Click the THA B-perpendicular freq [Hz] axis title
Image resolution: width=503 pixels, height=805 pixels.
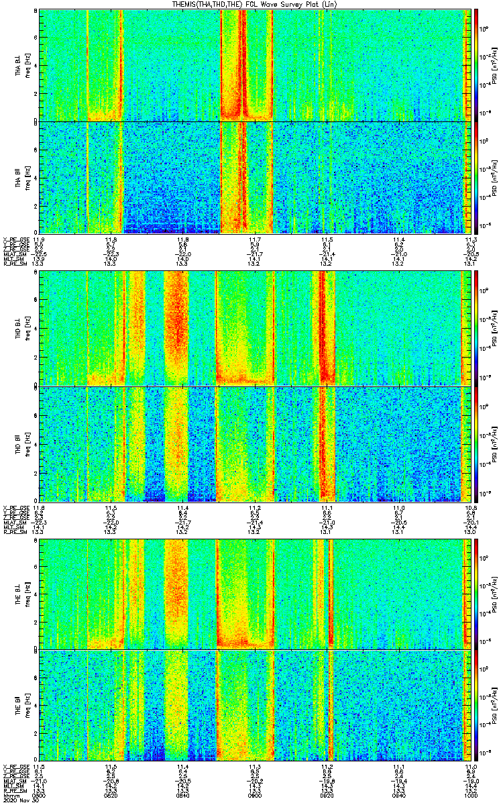click(26, 65)
